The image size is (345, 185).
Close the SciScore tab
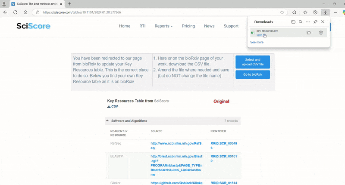pyautogui.click(x=61, y=4)
